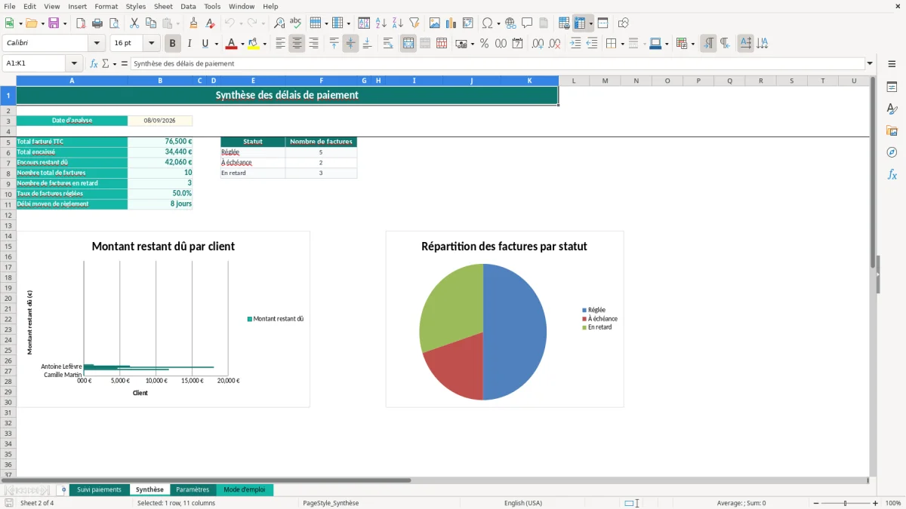Open the Freeze Rows and Columns dropdown arrow
Screen dimensions: 906x509
pos(591,23)
